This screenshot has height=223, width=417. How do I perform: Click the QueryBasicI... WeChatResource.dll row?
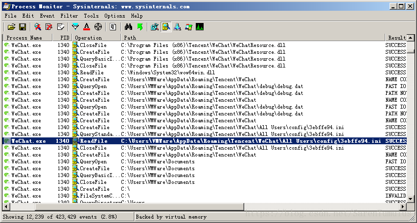[205, 59]
